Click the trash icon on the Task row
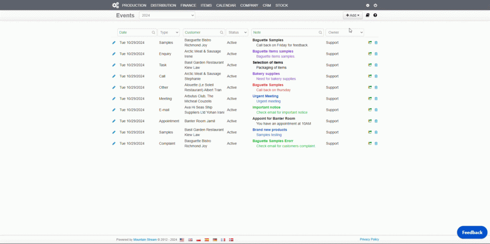 (376, 65)
